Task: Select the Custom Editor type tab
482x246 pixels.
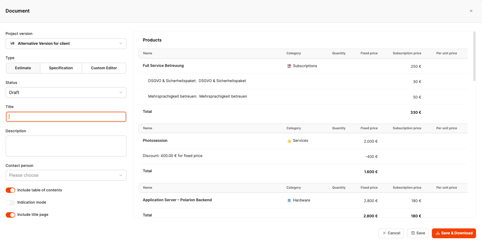Action: coord(104,68)
